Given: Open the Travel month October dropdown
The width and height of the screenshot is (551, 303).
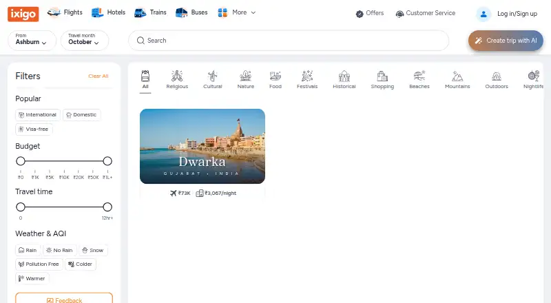Looking at the screenshot, I should coord(84,40).
